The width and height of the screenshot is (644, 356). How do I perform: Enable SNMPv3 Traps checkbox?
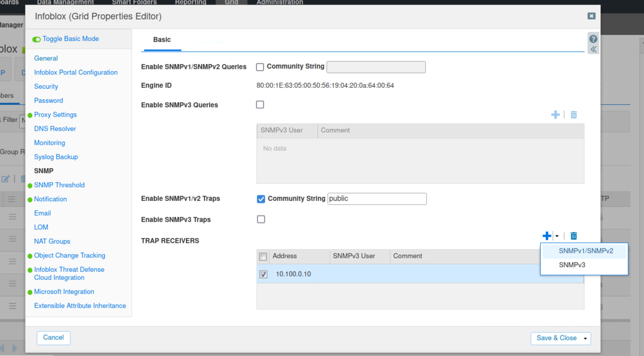tap(261, 219)
